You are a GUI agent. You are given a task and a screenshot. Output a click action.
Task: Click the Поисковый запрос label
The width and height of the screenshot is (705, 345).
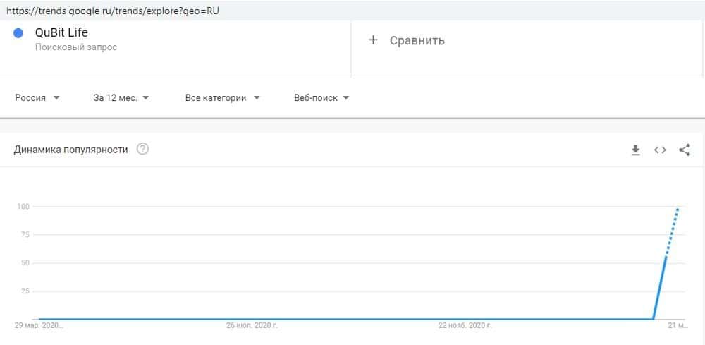point(76,47)
